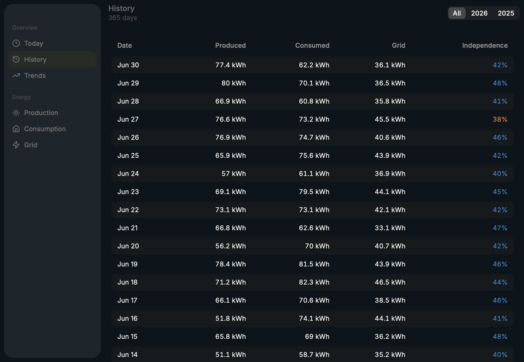
Task: Select the All time range filter
Action: tap(457, 13)
